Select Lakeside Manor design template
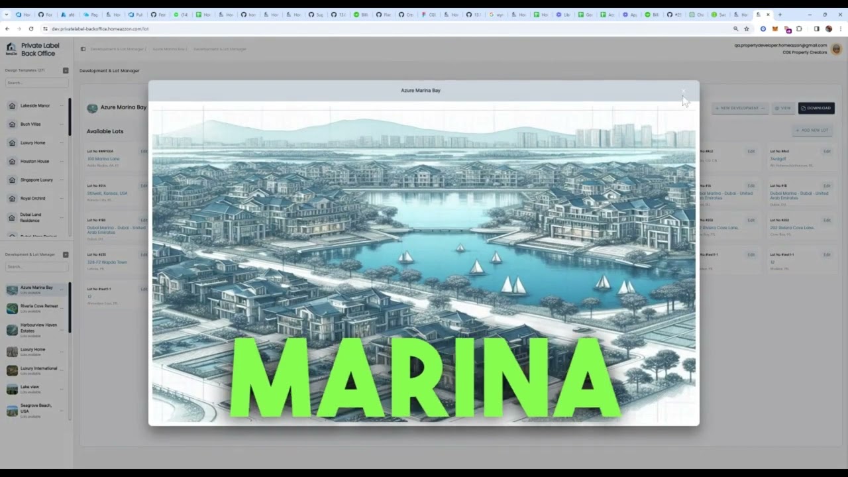Image resolution: width=848 pixels, height=477 pixels. click(x=35, y=105)
